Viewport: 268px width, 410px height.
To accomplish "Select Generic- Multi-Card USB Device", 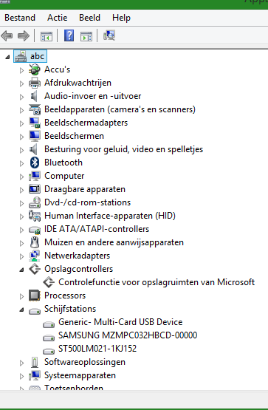I will click(120, 322).
